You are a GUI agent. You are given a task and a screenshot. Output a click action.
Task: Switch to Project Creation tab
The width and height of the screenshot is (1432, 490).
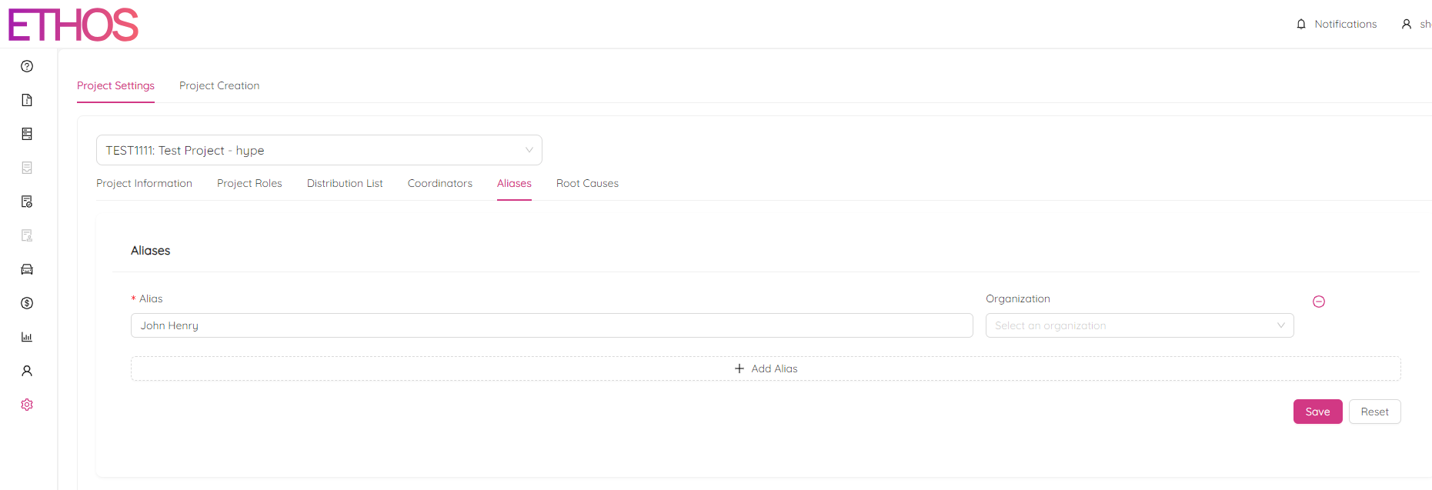[219, 85]
